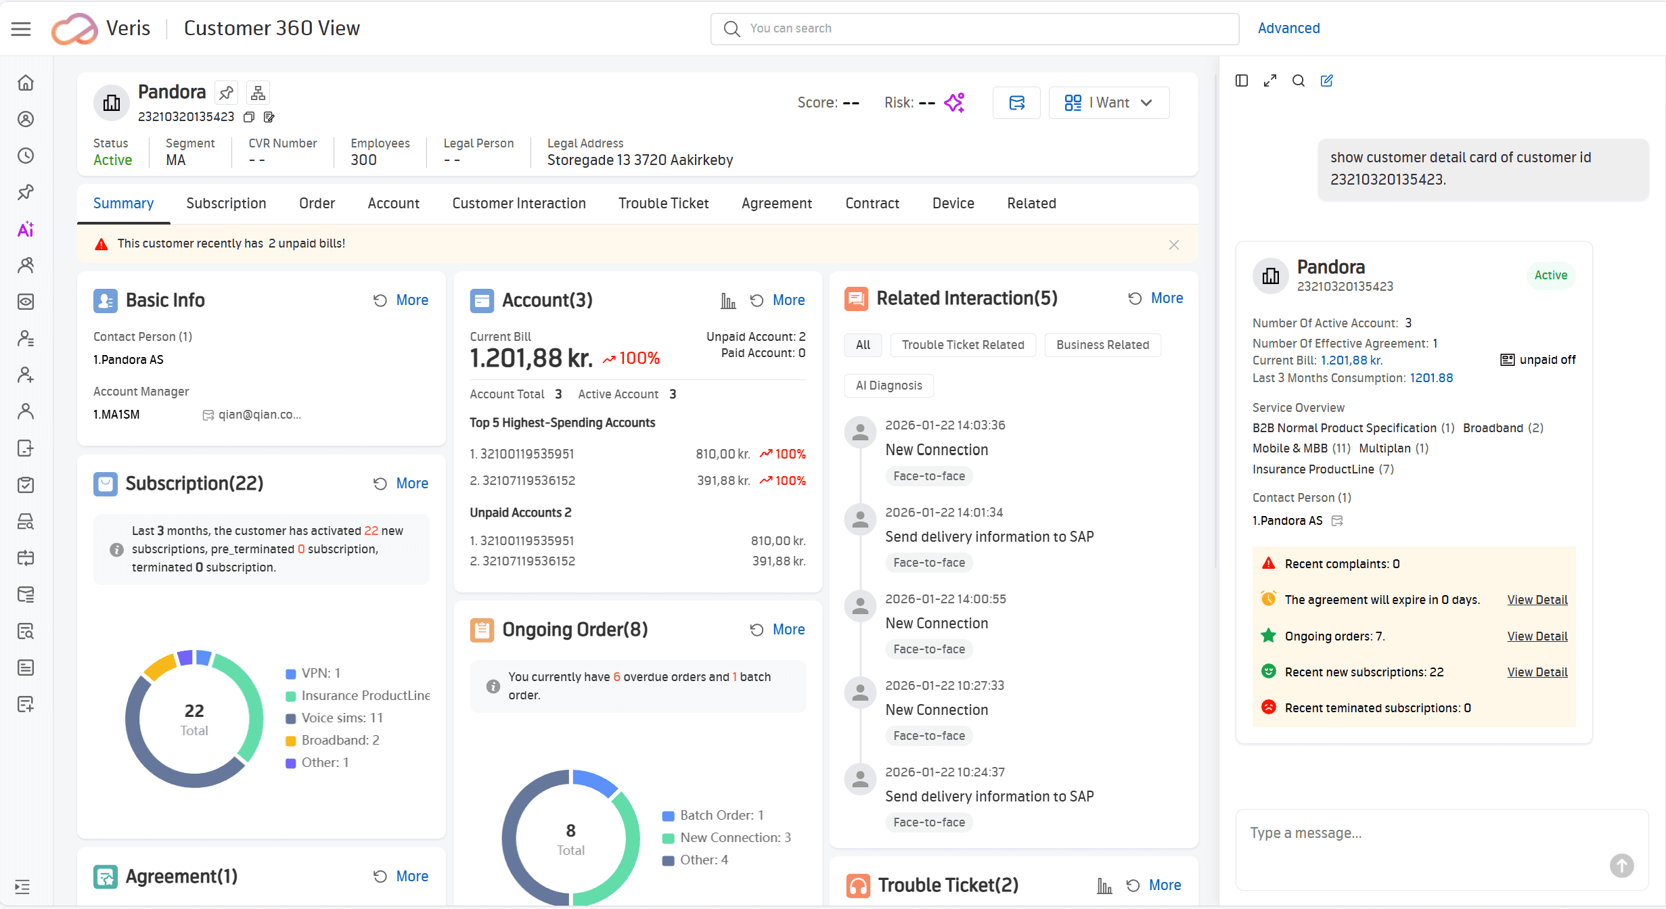Switch to the Subscription tab
The width and height of the screenshot is (1666, 909).
point(226,204)
